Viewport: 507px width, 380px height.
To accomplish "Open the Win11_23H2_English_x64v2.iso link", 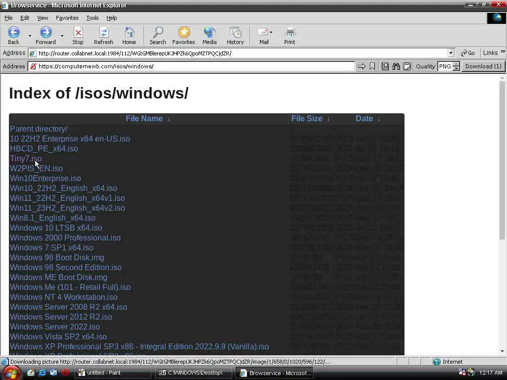I will (67, 208).
